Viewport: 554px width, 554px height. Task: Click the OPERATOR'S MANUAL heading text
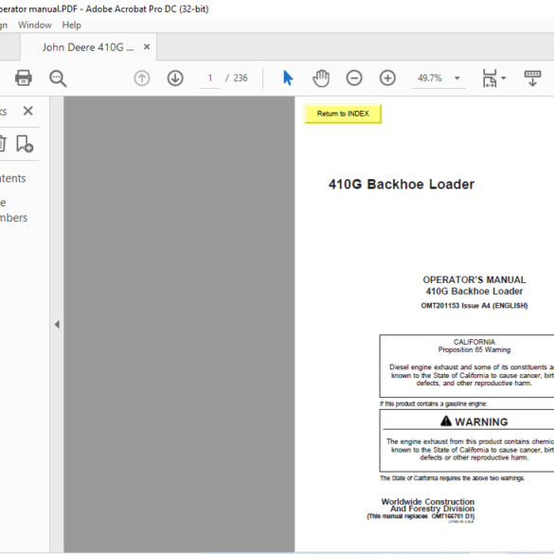pyautogui.click(x=474, y=279)
